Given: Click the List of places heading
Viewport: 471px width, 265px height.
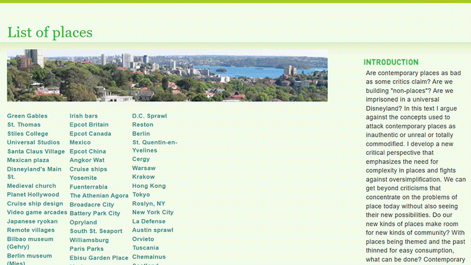Looking at the screenshot, I should [x=50, y=32].
